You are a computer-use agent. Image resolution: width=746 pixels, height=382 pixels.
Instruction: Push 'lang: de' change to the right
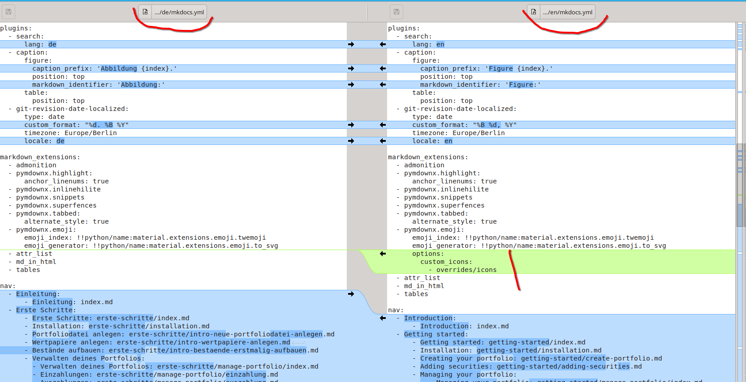tap(351, 44)
